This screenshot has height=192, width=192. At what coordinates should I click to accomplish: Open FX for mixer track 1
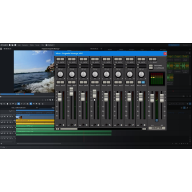(x=58, y=59)
